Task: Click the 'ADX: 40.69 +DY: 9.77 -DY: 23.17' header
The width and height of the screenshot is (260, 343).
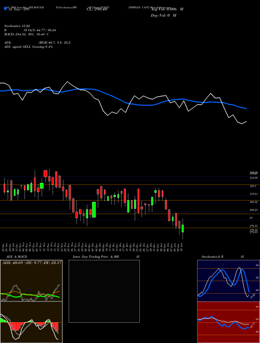Action: 32,262
